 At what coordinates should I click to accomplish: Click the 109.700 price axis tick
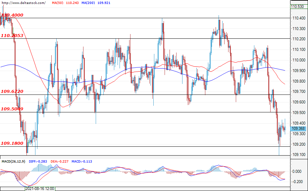(299, 92)
